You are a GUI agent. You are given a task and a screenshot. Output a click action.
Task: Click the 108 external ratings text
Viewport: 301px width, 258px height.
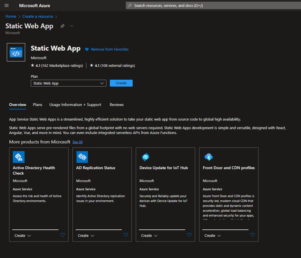(x=118, y=66)
